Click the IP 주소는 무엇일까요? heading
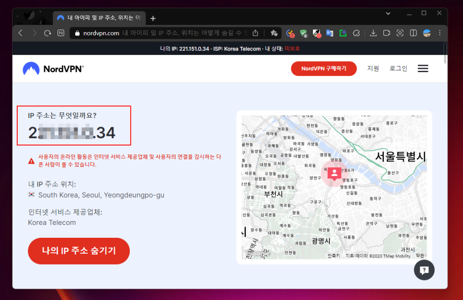Image resolution: width=463 pixels, height=300 pixels. pyautogui.click(x=62, y=115)
